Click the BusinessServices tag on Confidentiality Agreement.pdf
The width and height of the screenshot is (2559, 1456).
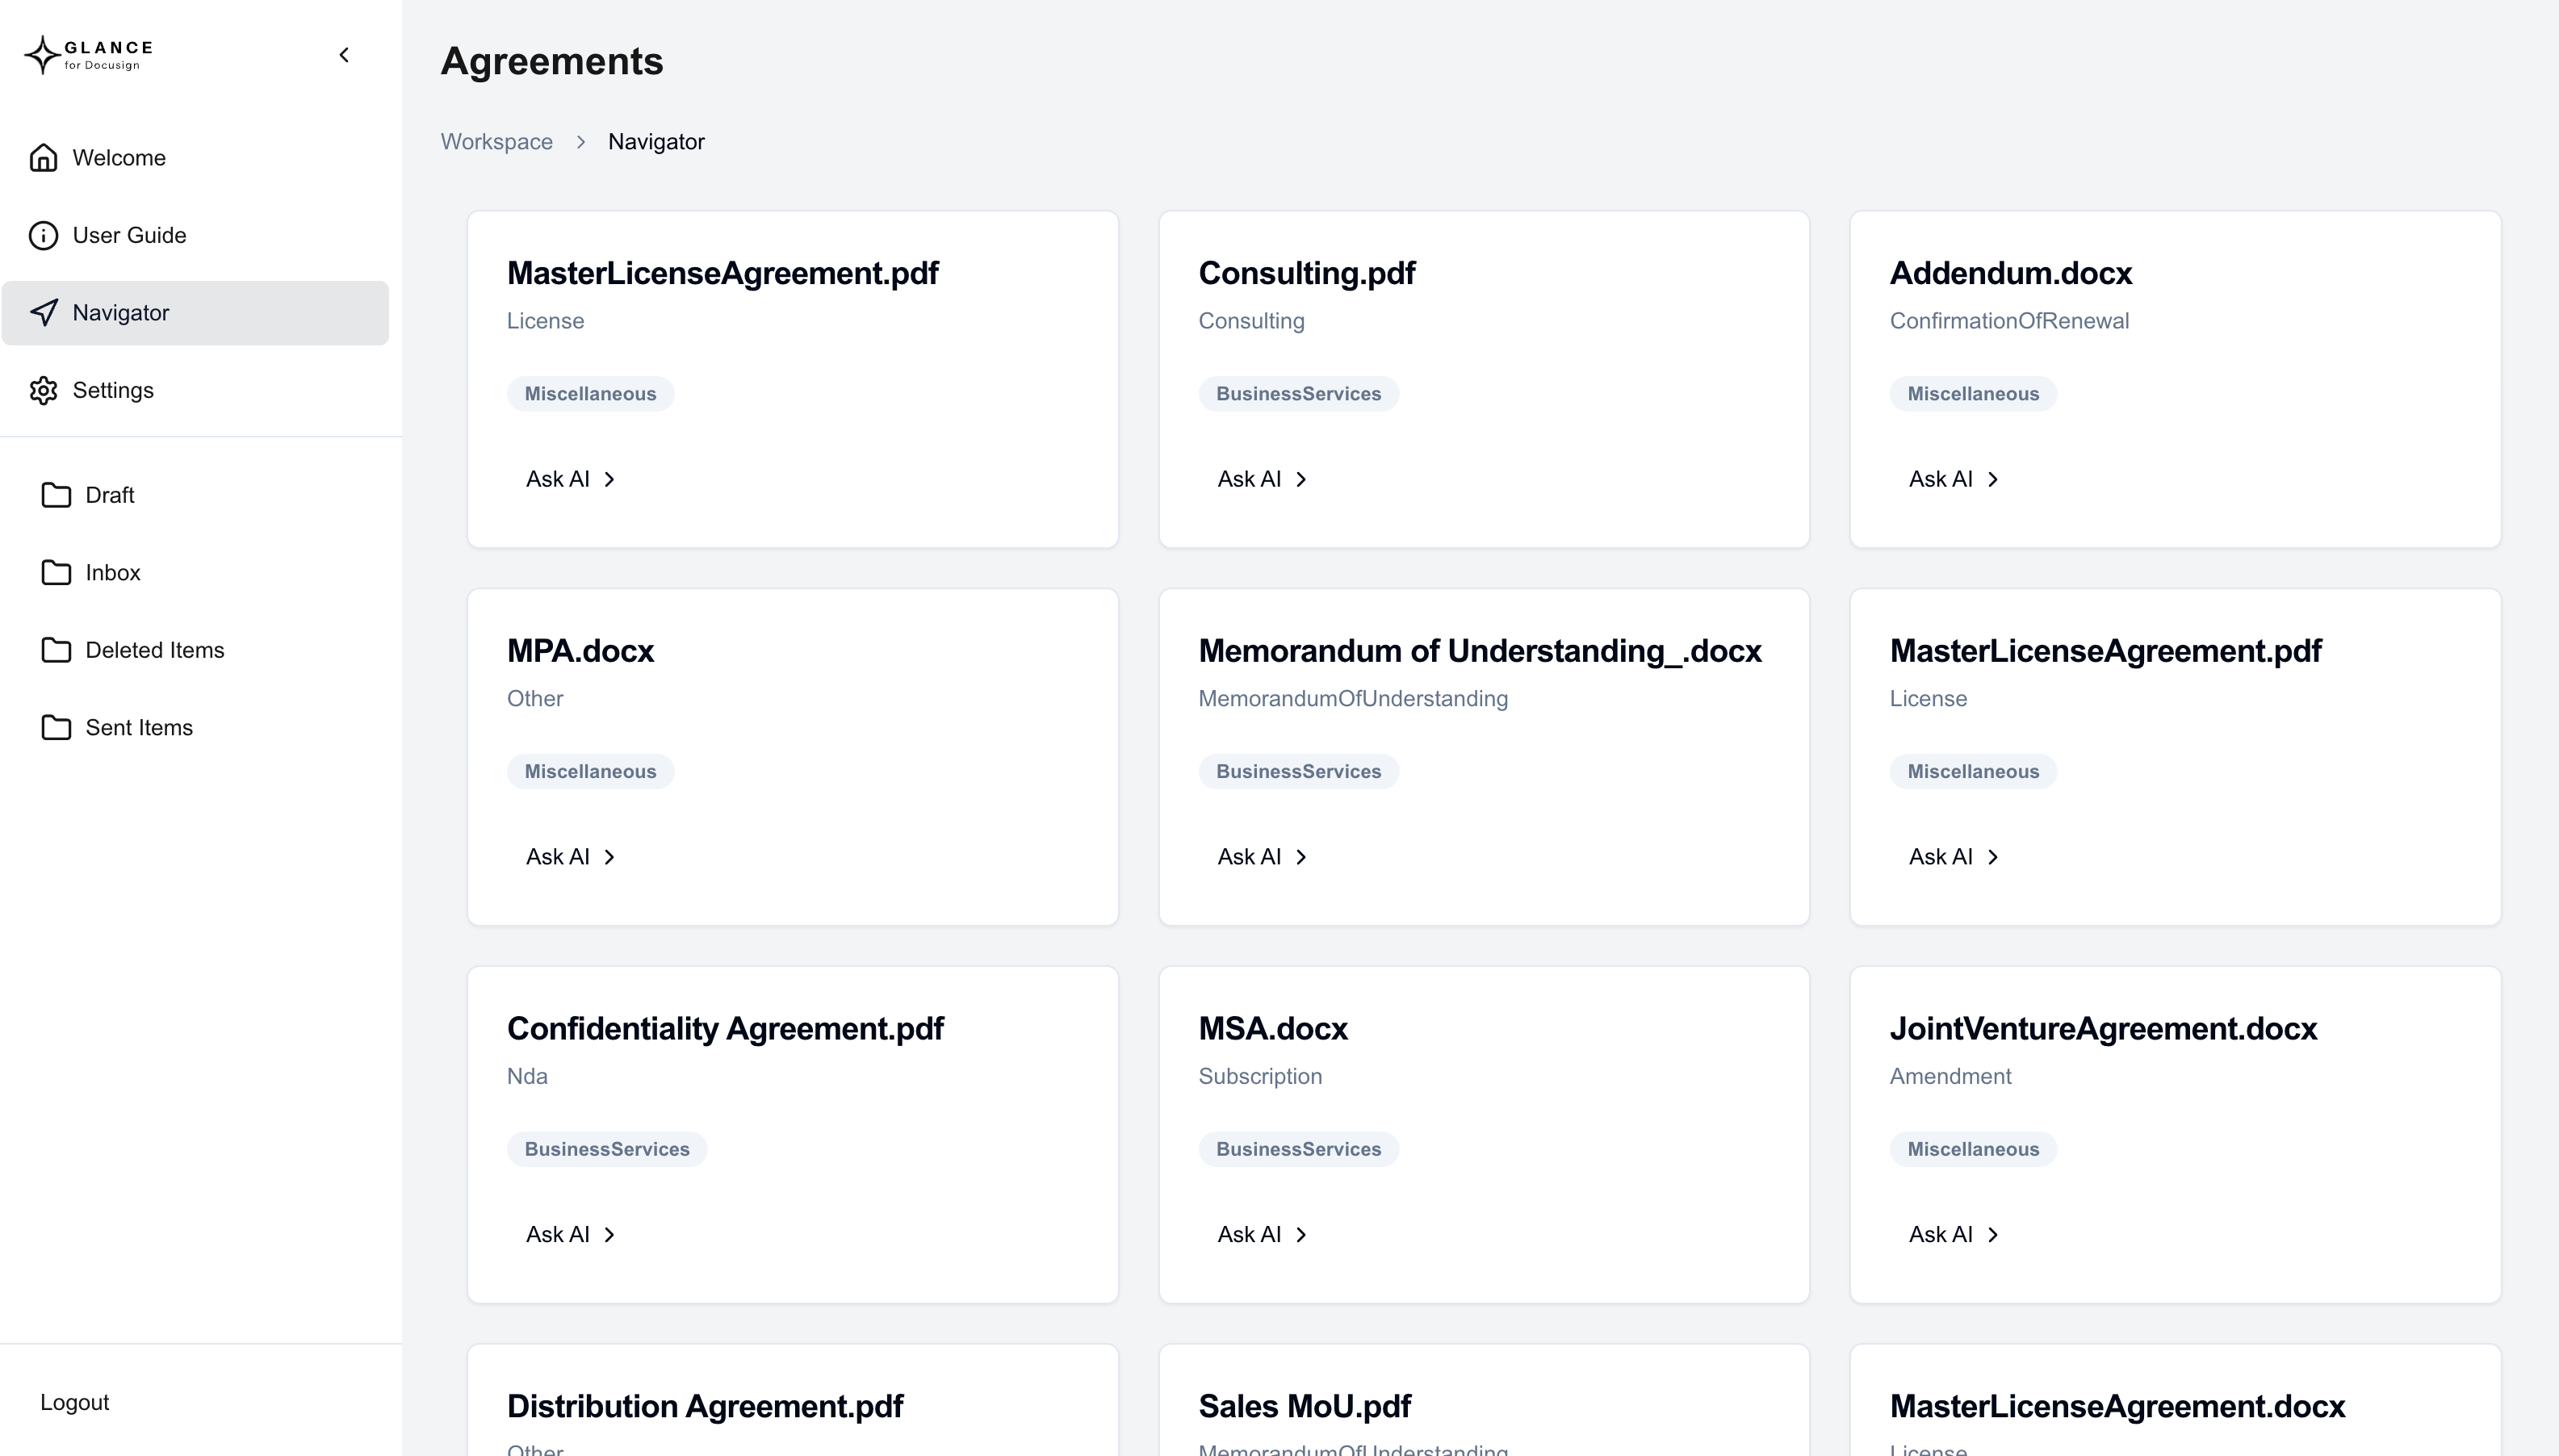coord(606,1149)
